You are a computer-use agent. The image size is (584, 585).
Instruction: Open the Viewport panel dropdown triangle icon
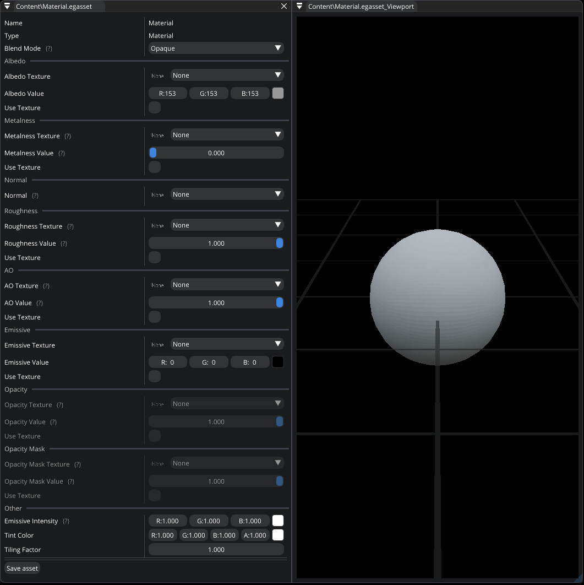tap(299, 7)
